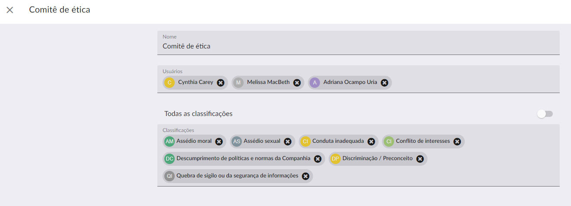
Task: Click the AM avatar badge
Action: click(170, 142)
